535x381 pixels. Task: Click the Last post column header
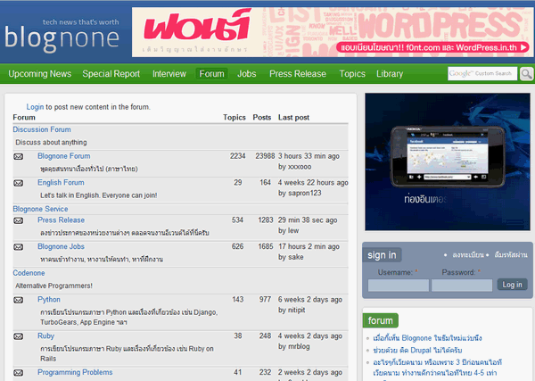coord(293,118)
